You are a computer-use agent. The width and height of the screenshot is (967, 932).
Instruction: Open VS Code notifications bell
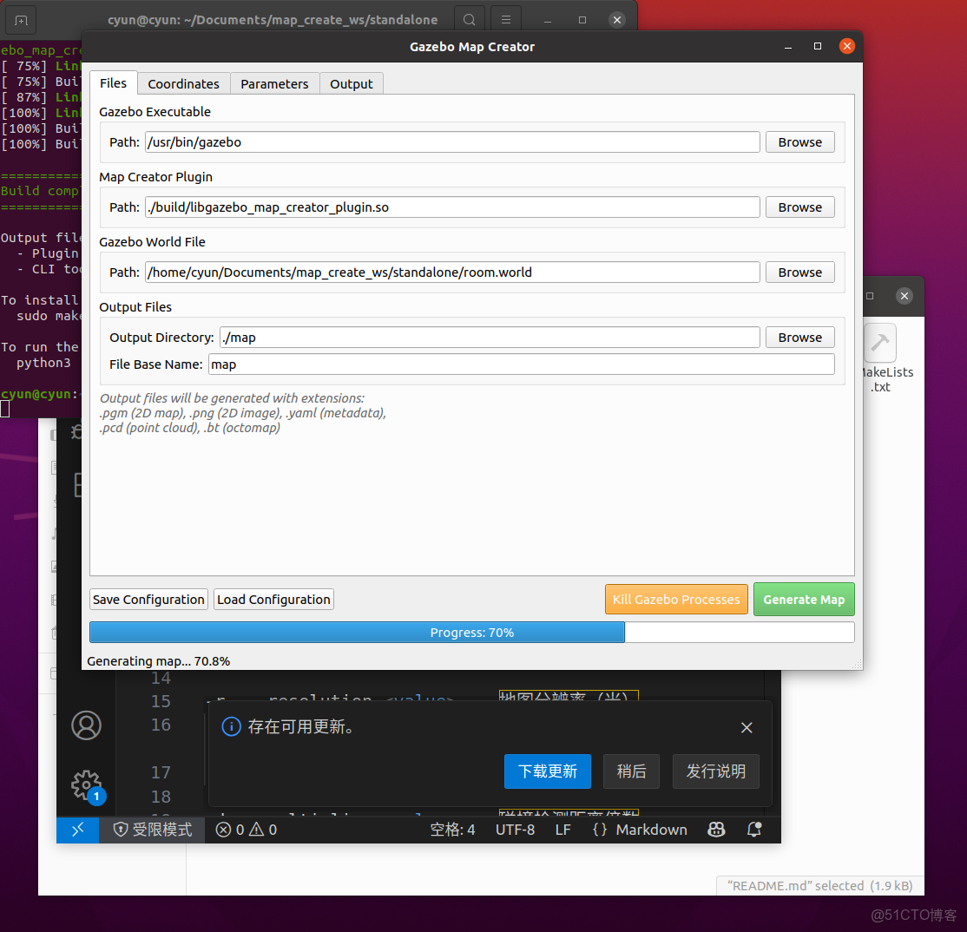(754, 830)
